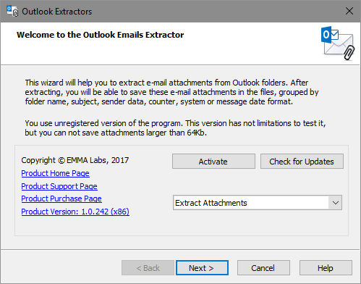Click the Outlook Extractors title bar app icon

[12, 12]
